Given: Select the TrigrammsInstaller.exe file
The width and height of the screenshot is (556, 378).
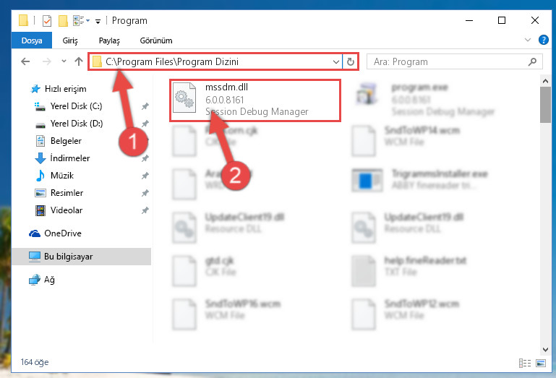Looking at the screenshot, I should (x=420, y=179).
